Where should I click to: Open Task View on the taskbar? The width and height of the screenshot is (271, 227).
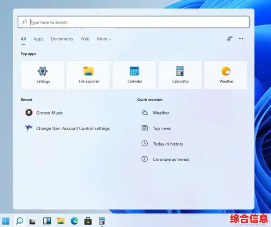tap(32, 221)
